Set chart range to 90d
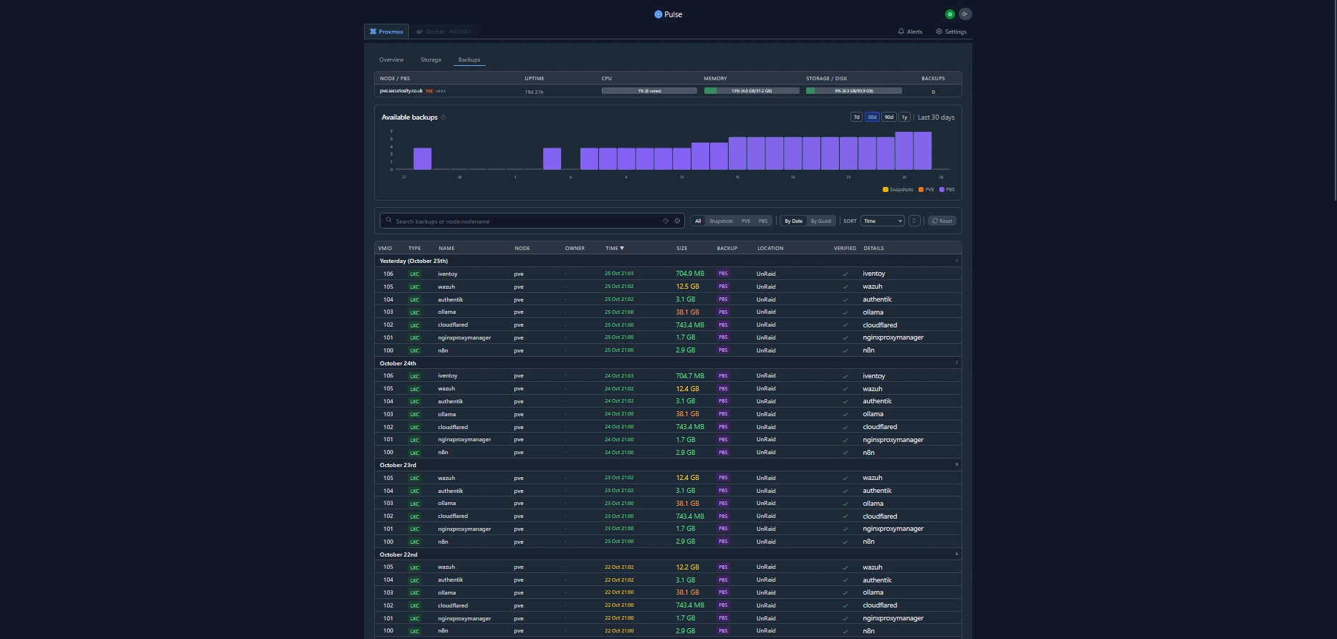Screen dimensions: 1337x639 click(x=888, y=117)
